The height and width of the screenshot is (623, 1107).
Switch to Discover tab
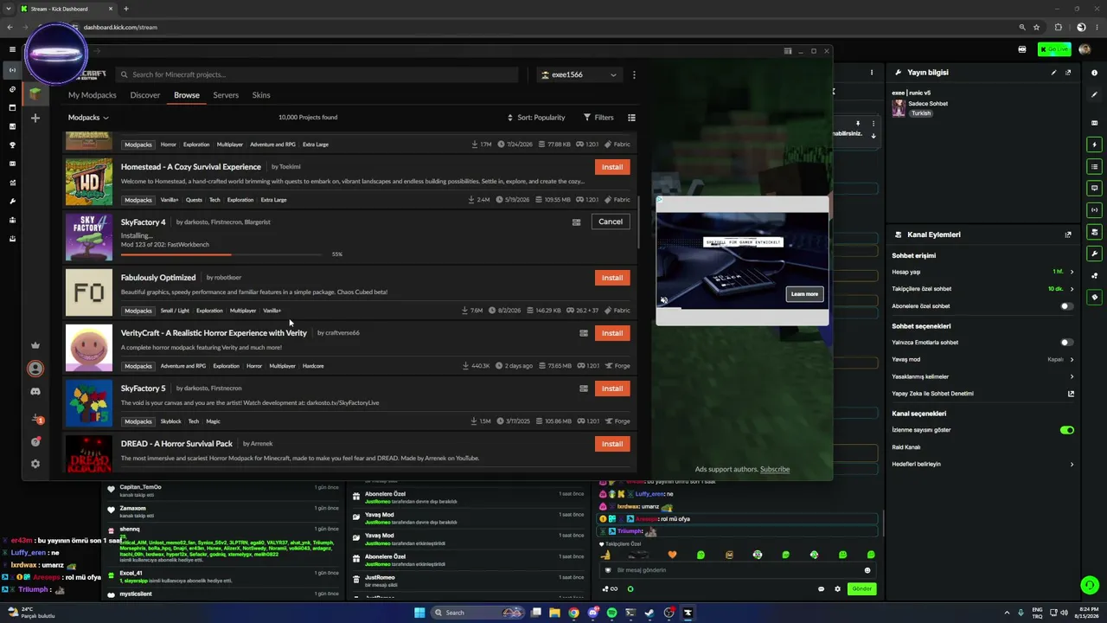click(145, 95)
